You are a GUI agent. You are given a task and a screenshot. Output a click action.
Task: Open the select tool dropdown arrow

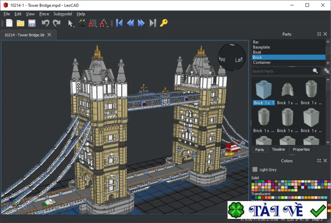[x=74, y=26]
